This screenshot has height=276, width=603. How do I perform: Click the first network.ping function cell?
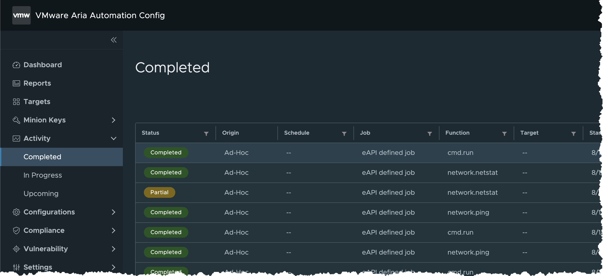click(468, 212)
